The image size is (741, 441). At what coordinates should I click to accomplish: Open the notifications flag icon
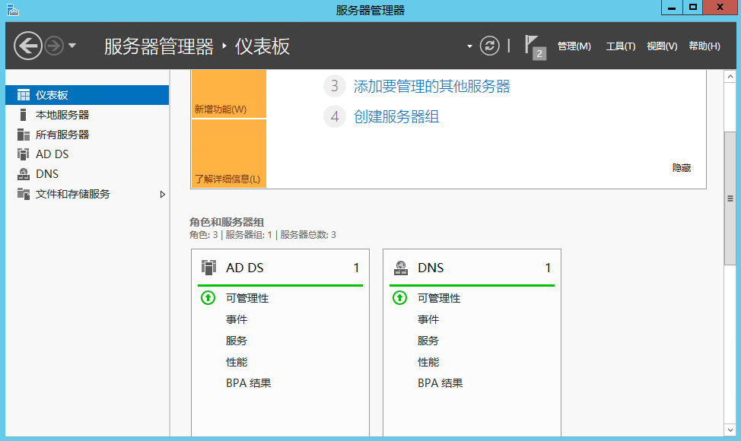535,46
